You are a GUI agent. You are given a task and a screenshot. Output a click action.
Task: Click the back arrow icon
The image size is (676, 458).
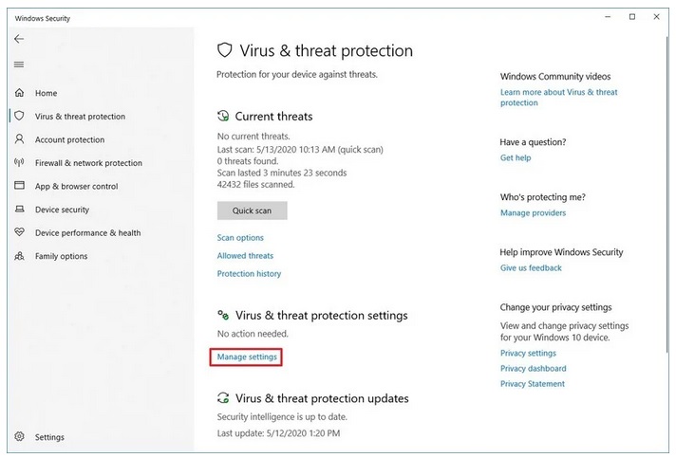point(19,39)
